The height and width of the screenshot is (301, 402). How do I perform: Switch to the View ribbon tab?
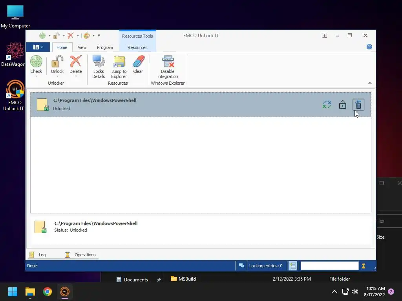pos(82,47)
